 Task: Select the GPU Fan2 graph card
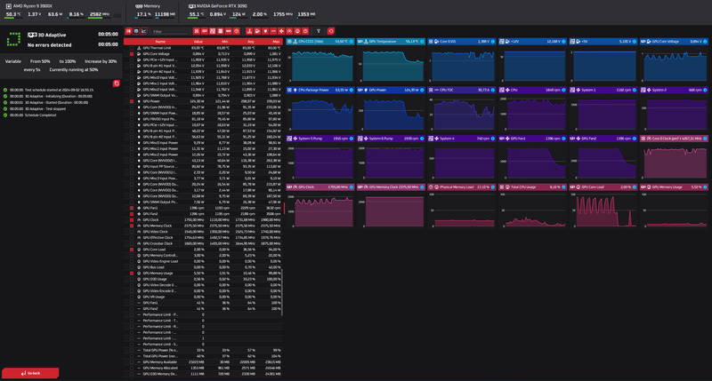[603, 157]
